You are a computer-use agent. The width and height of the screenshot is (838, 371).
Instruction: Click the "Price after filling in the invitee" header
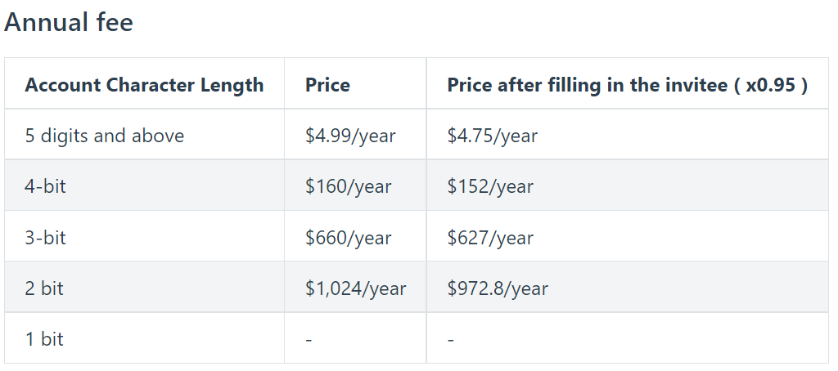point(585,85)
